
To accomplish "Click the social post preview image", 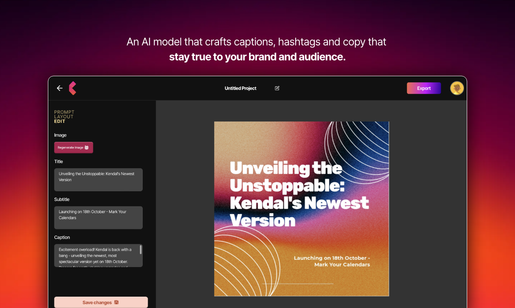I will point(301,209).
